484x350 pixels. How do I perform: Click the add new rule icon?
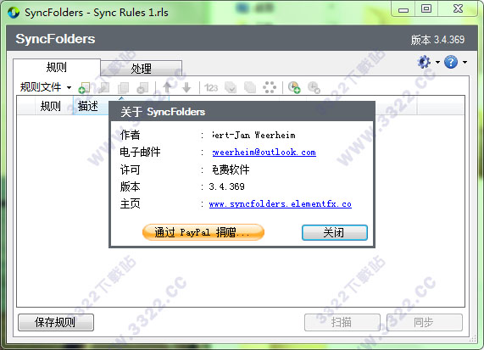(x=84, y=87)
